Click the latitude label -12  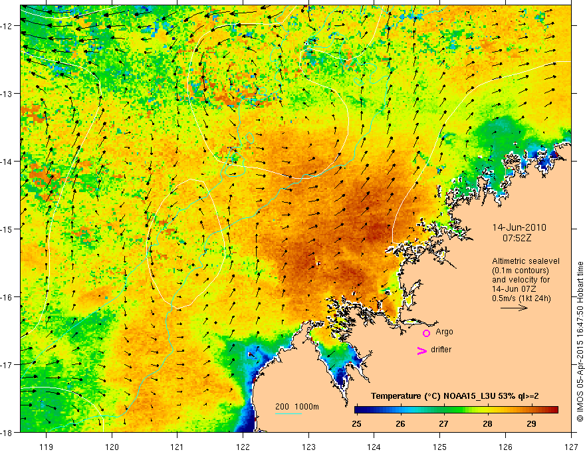click(7, 26)
